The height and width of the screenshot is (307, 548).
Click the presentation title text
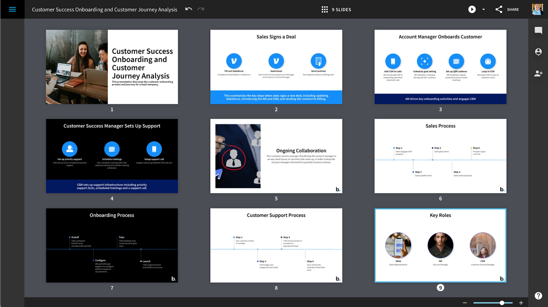(104, 10)
